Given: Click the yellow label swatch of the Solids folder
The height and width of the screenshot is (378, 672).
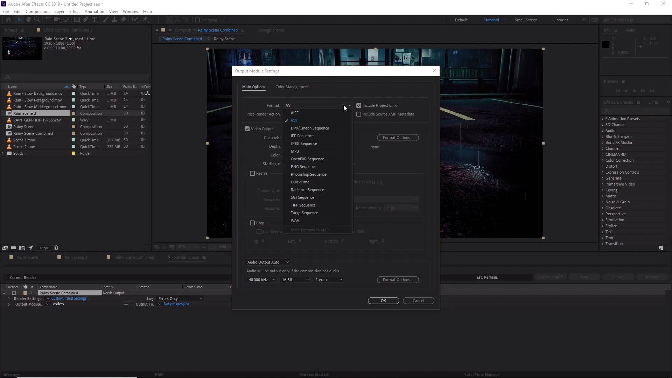Looking at the screenshot, I should click(x=73, y=153).
